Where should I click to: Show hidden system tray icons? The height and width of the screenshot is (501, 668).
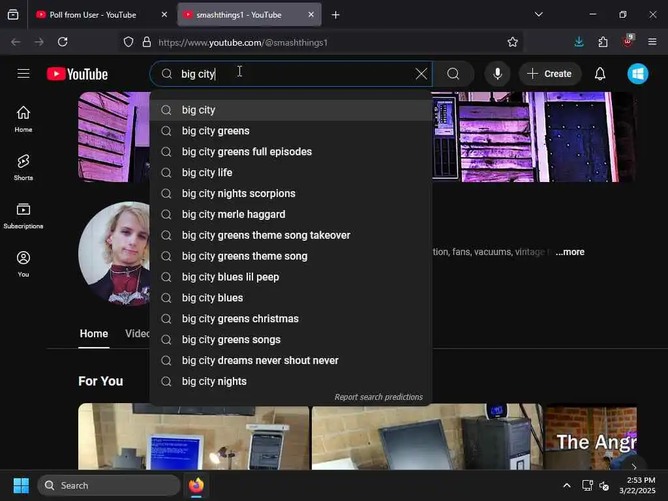click(x=567, y=485)
